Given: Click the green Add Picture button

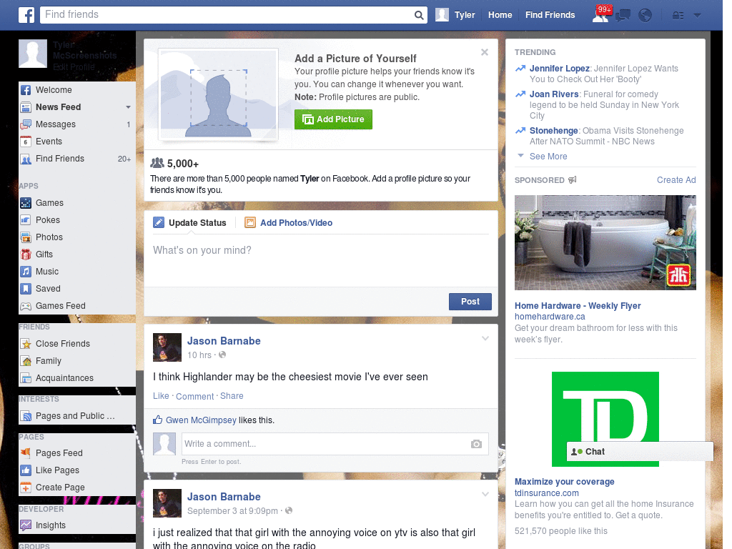Looking at the screenshot, I should (x=333, y=119).
